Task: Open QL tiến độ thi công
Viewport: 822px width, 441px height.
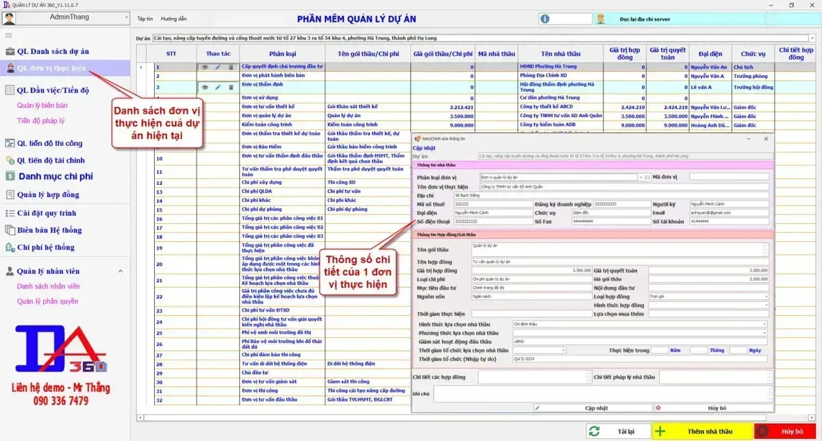Action: pos(49,143)
